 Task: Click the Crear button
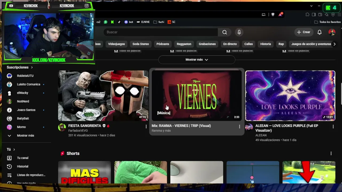pyautogui.click(x=304, y=32)
